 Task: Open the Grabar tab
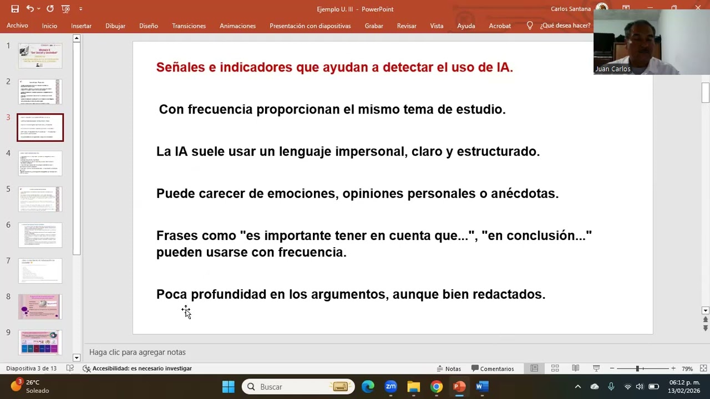(374, 25)
